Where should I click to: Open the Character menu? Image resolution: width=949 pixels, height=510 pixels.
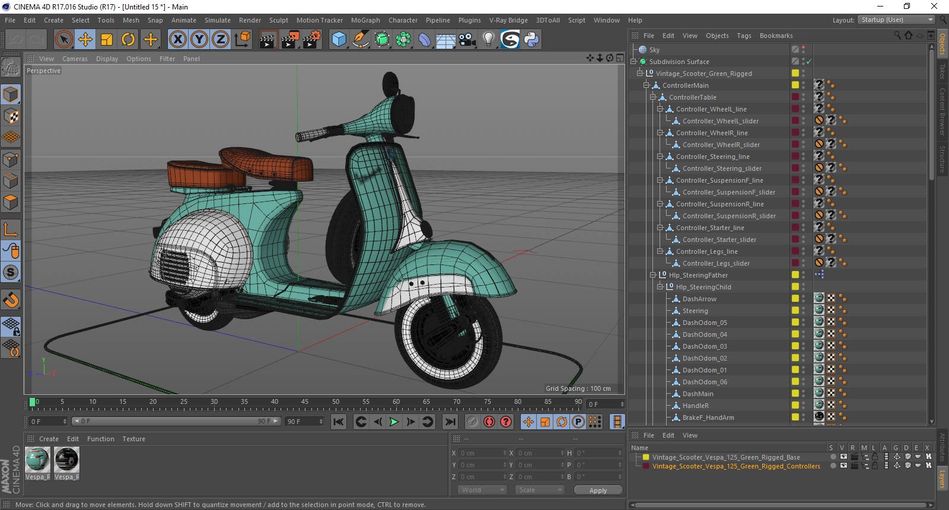pos(403,20)
